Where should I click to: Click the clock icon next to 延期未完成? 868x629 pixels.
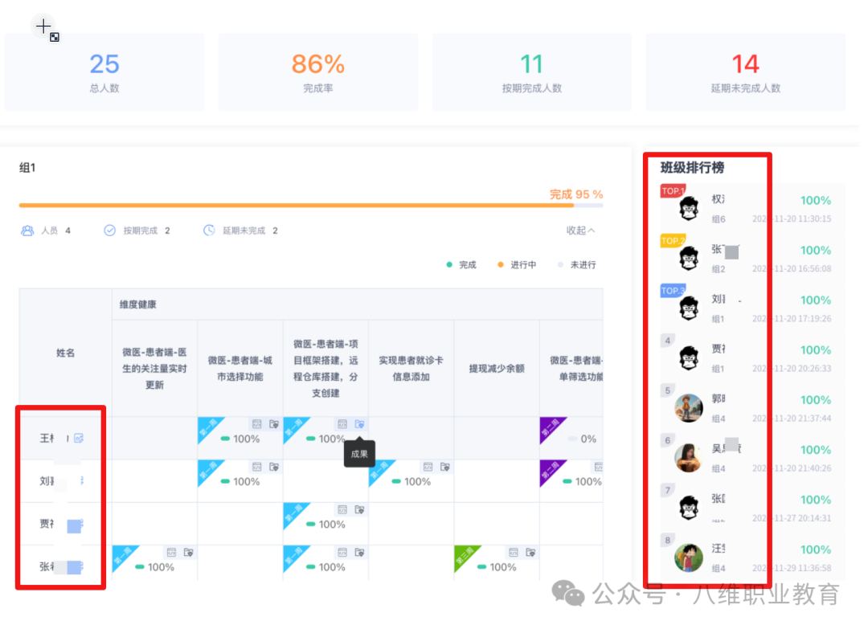point(209,231)
